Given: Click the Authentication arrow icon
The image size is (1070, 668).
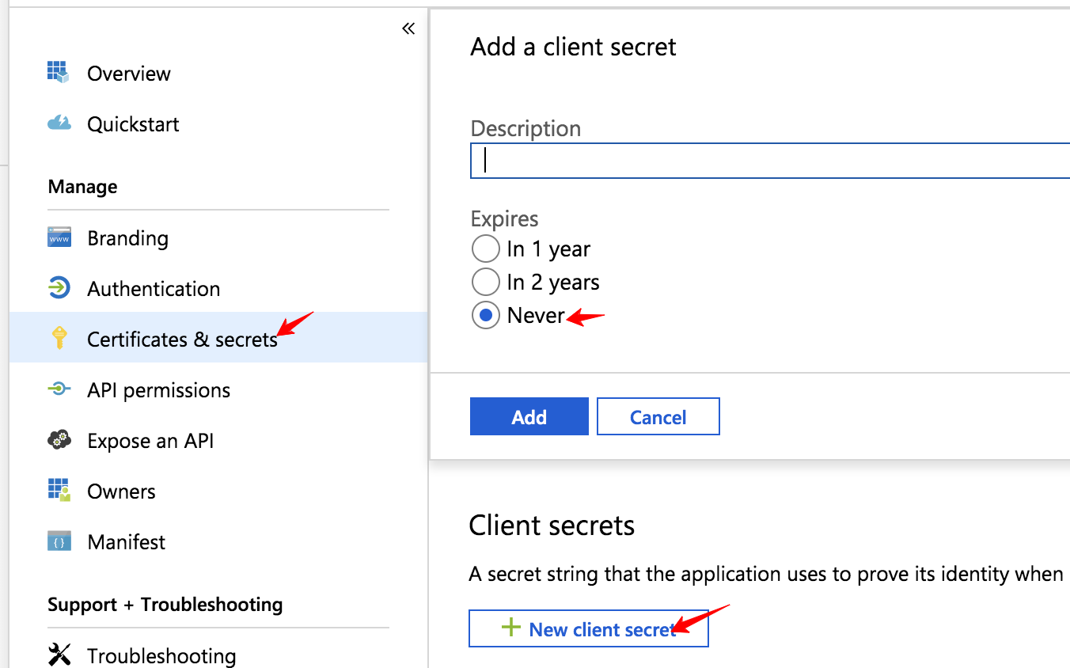Looking at the screenshot, I should click(59, 288).
